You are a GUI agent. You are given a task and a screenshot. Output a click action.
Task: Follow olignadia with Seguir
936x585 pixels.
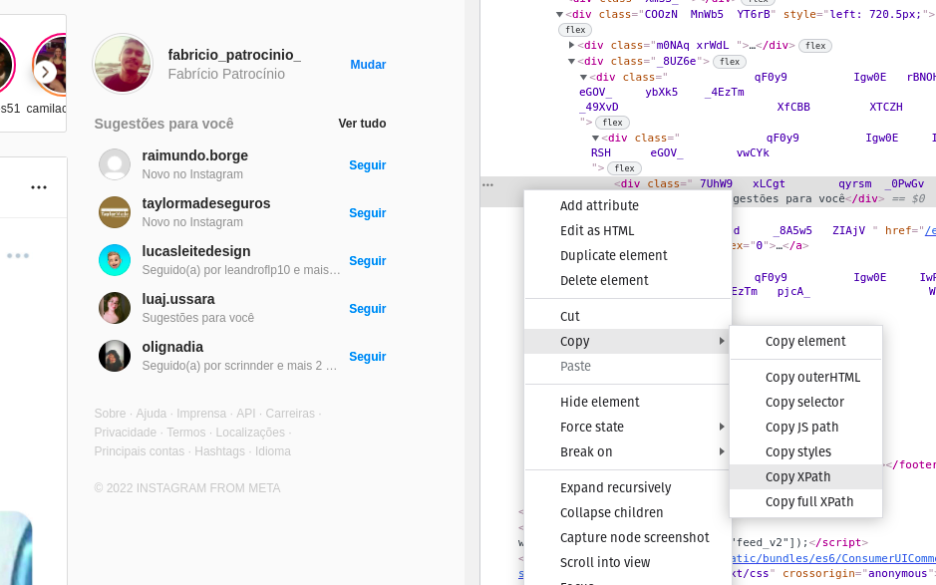click(367, 357)
